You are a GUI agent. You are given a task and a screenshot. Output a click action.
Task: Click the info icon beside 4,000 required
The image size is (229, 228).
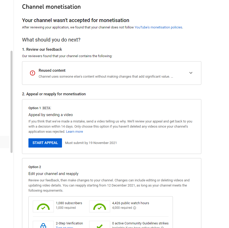tap(135, 208)
